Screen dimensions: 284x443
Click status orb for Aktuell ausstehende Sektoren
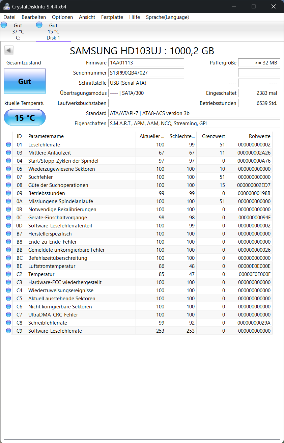click(x=8, y=298)
